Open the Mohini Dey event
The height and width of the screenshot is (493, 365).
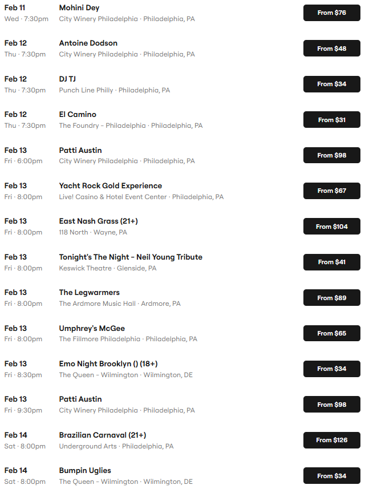(79, 7)
